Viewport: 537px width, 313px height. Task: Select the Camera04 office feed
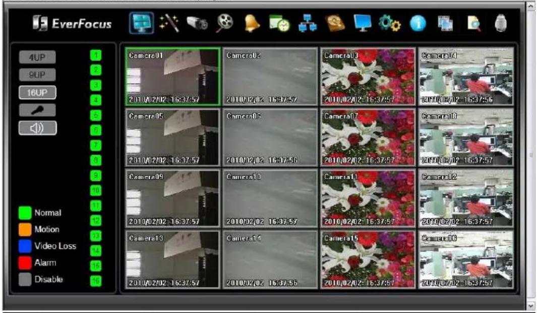coord(466,77)
